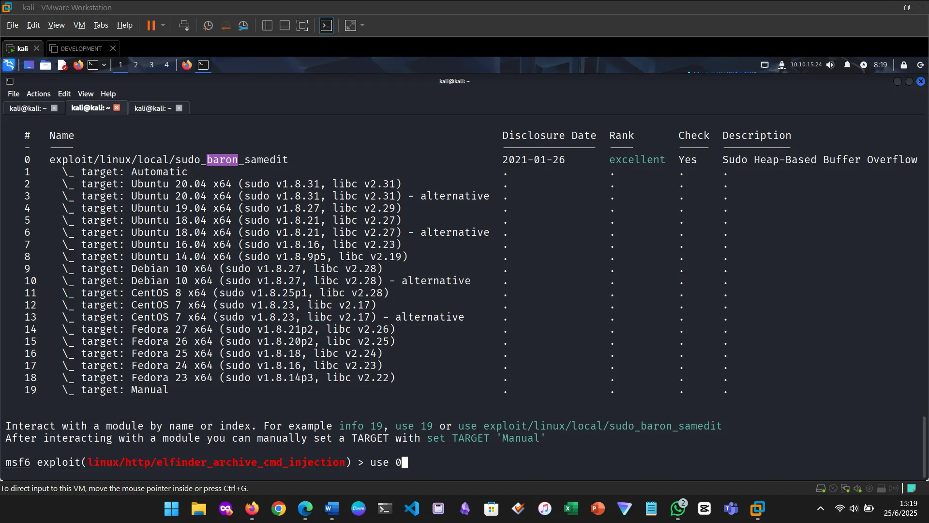Open the VM menu in VMware

79,25
